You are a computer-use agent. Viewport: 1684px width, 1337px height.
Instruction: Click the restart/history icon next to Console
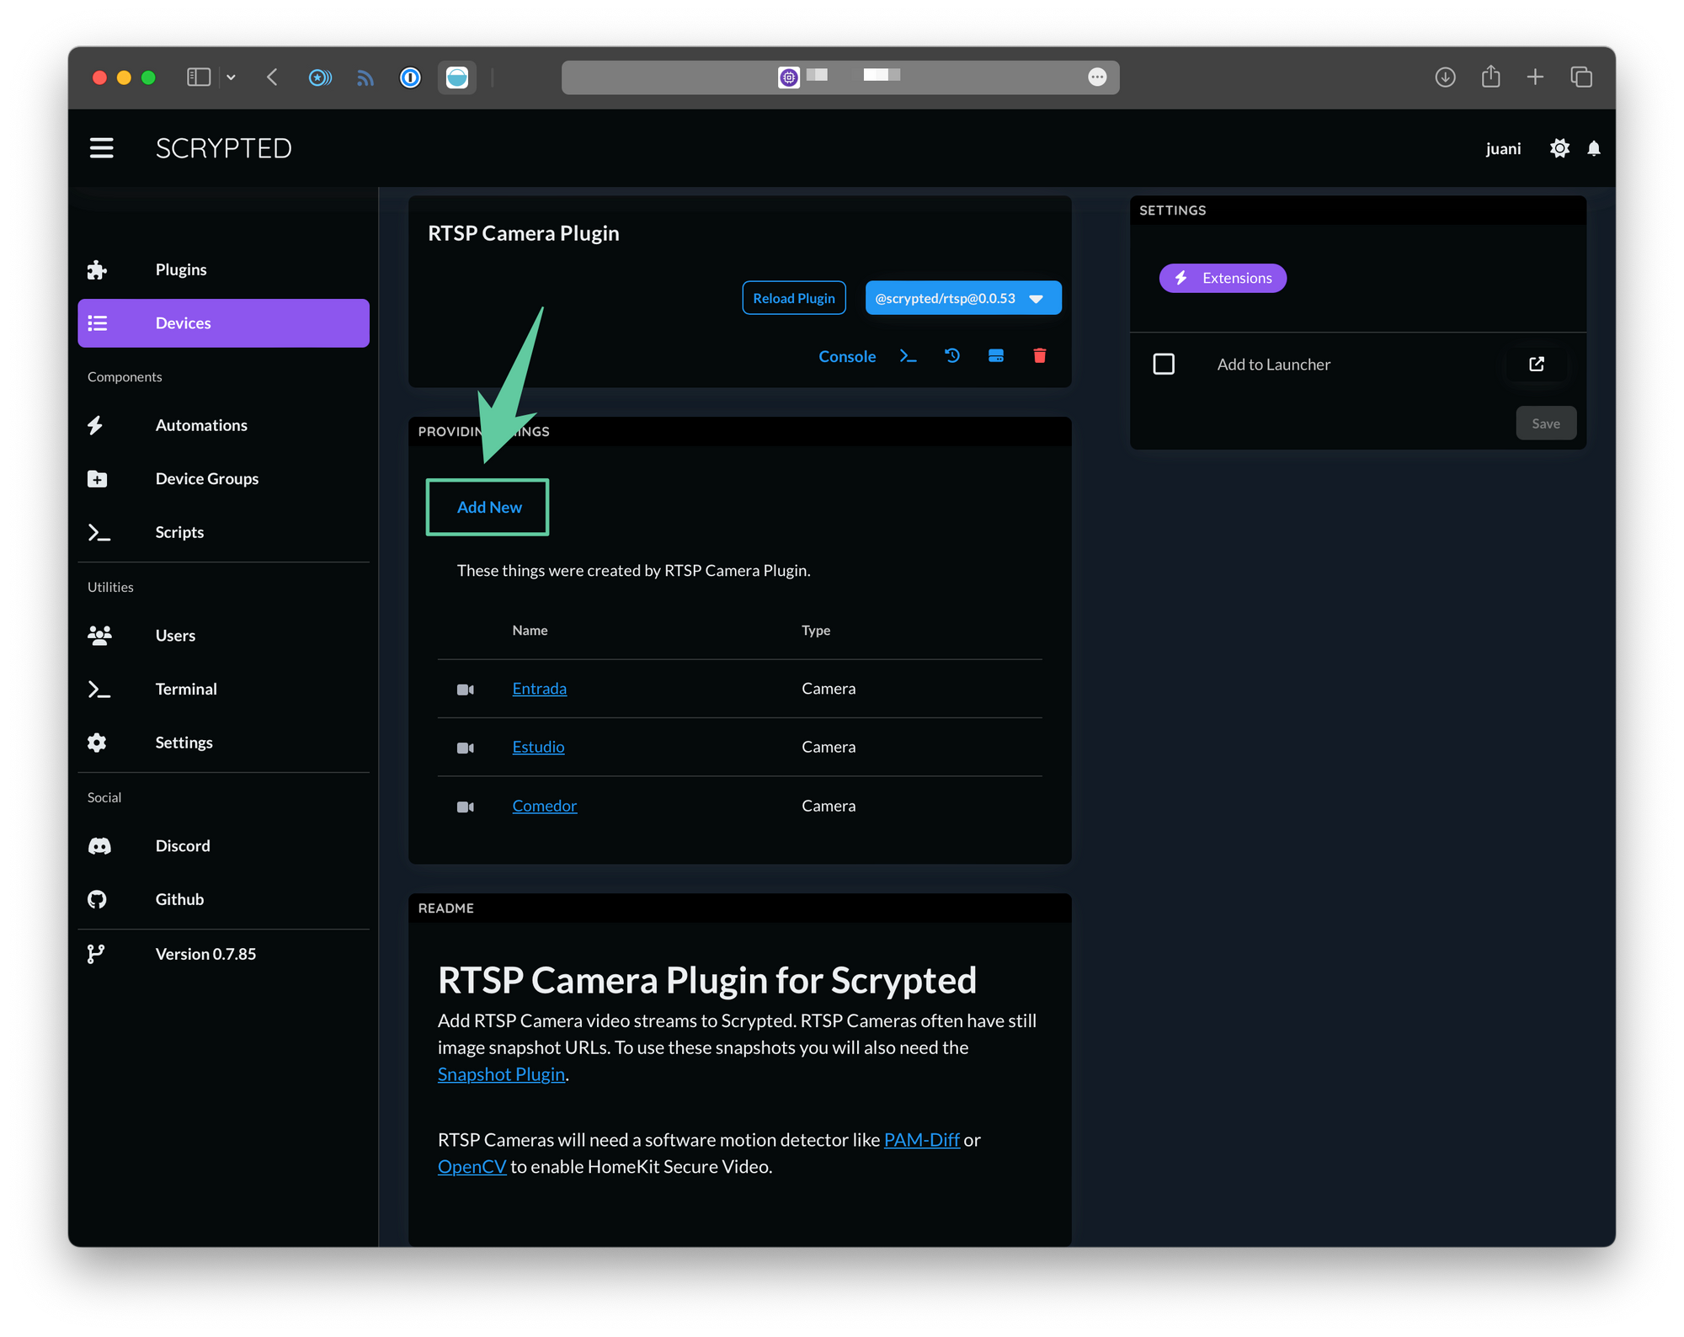952,356
